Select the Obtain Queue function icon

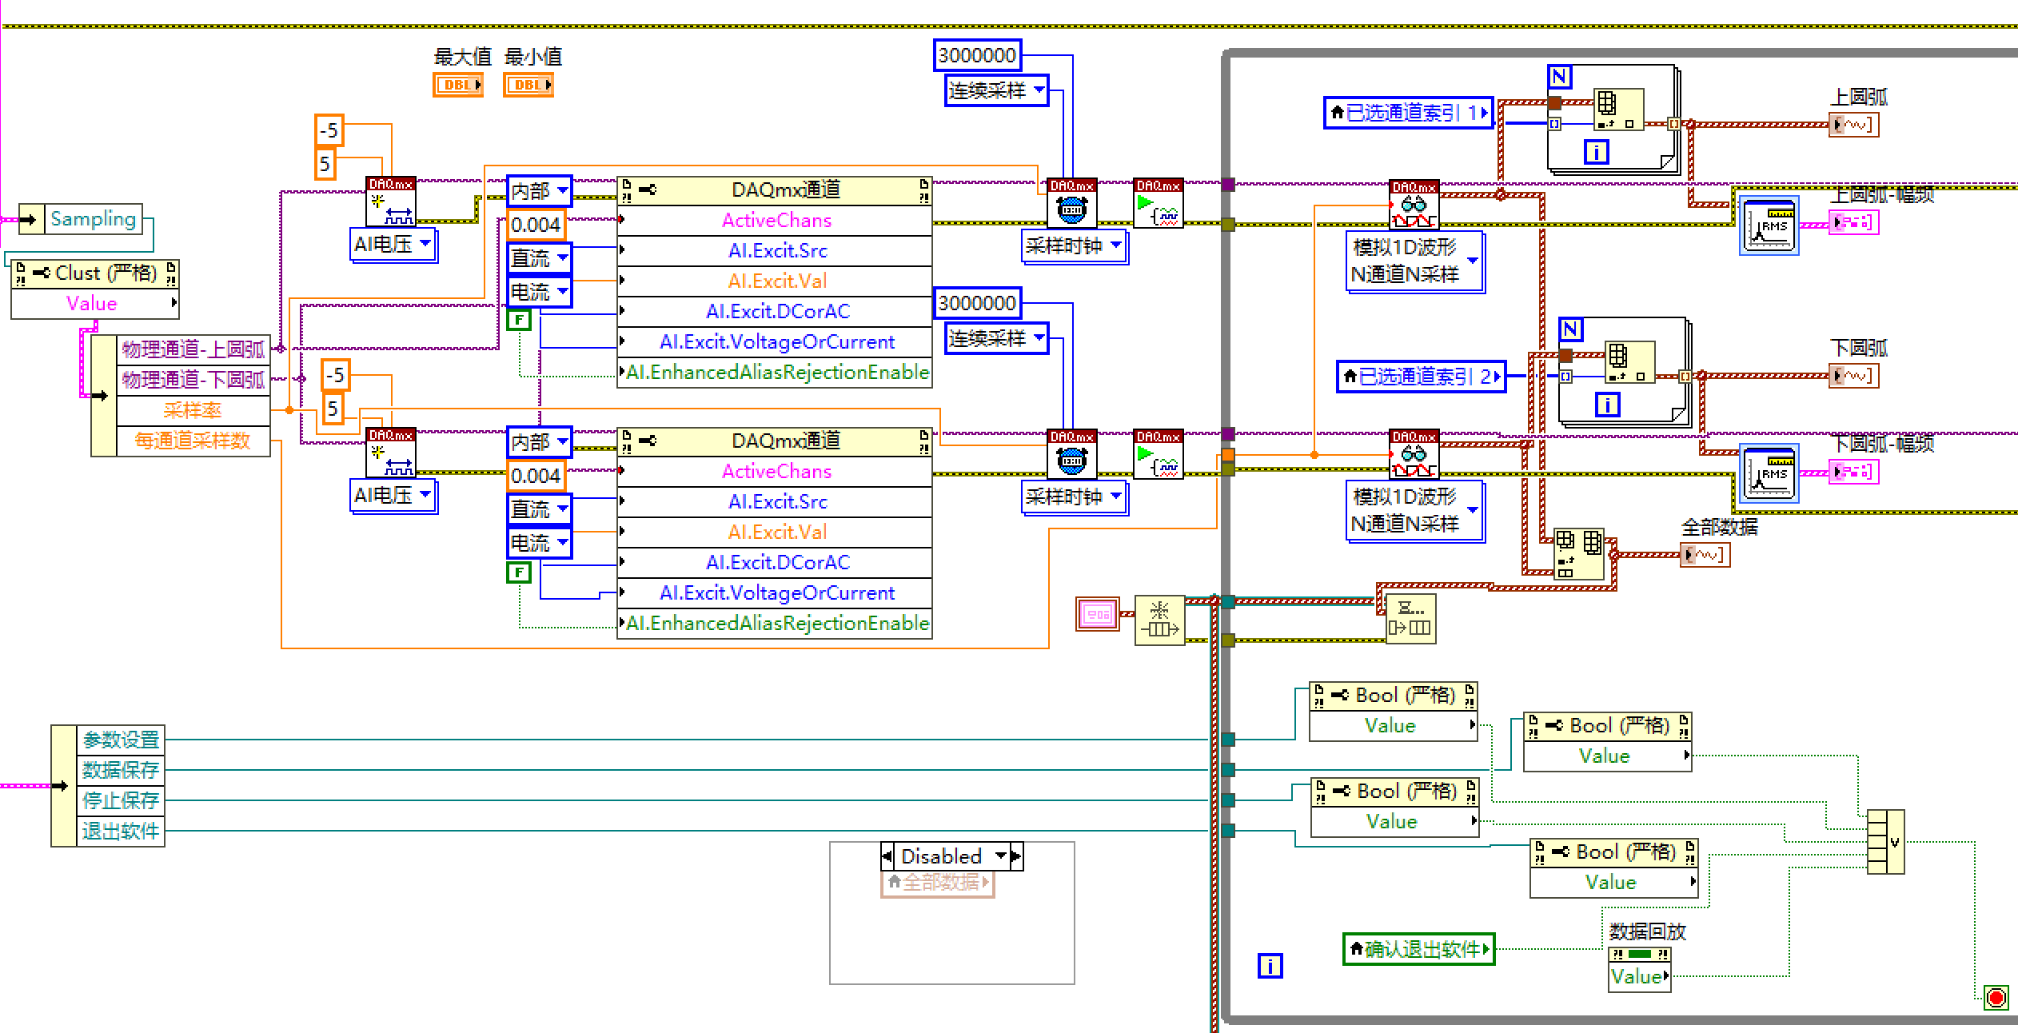(x=1159, y=620)
